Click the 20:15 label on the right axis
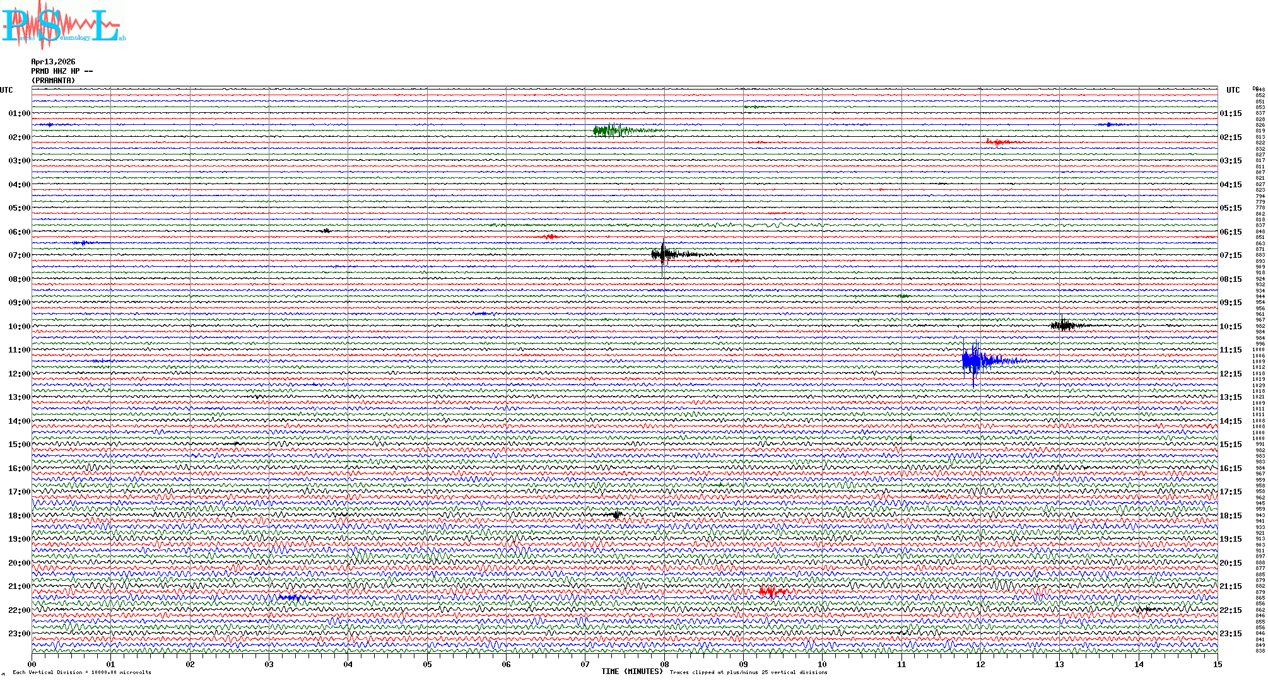The image size is (1268, 681). pyautogui.click(x=1231, y=563)
